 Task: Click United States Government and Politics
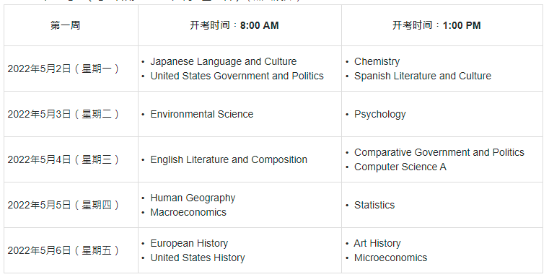[237, 76]
